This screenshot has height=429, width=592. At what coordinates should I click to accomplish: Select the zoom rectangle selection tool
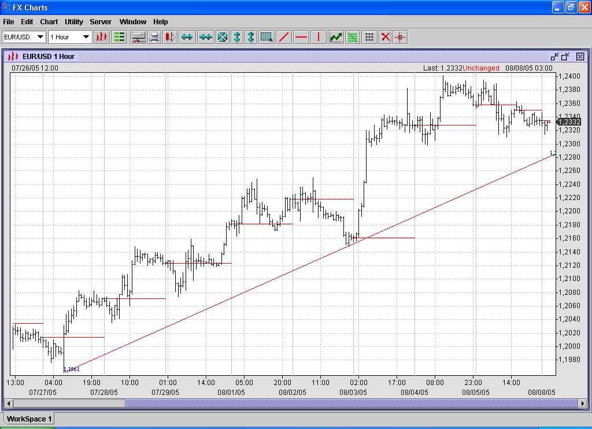[x=267, y=37]
